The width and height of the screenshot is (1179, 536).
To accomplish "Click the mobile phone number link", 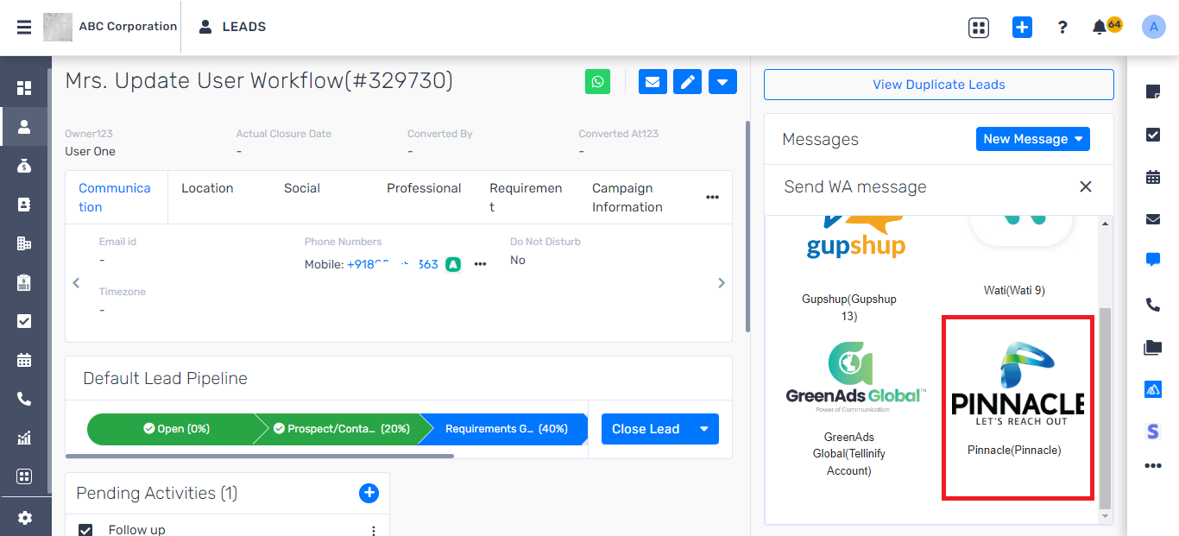I will point(393,264).
